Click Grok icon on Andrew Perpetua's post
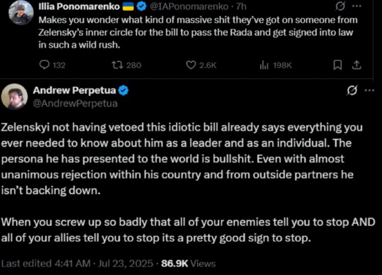 point(352,90)
